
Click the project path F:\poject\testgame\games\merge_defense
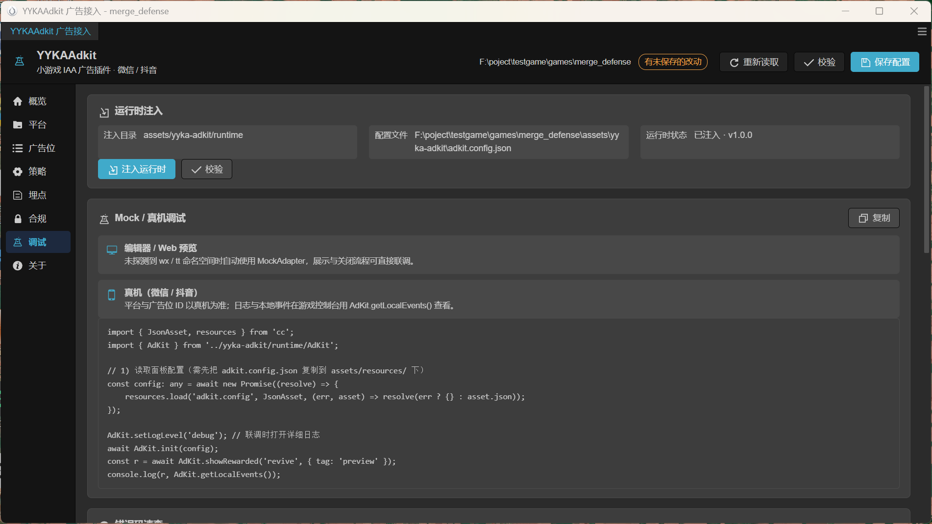click(555, 62)
